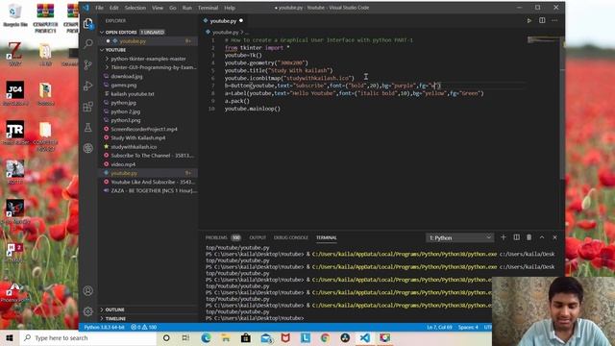Open the Help menu
Viewport: 615px width, 346px height.
click(x=230, y=8)
